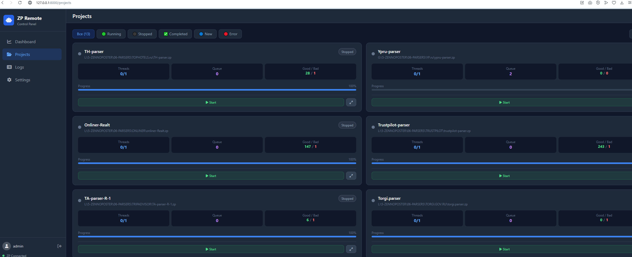Filter projects by Running status

pos(111,34)
